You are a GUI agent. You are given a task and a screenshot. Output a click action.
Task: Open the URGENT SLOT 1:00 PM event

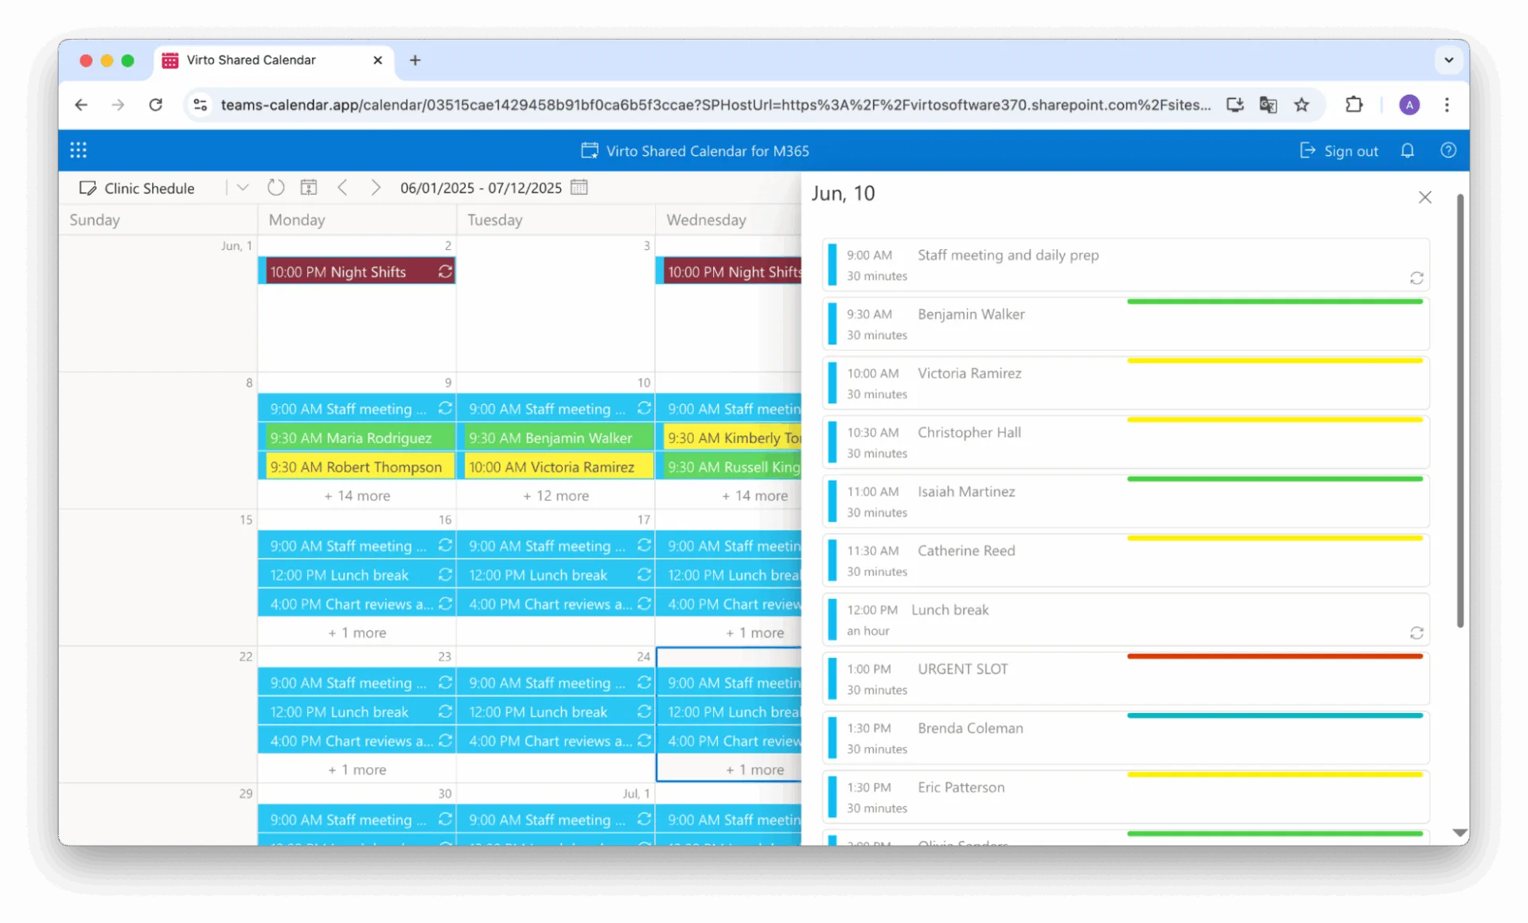coord(1125,679)
